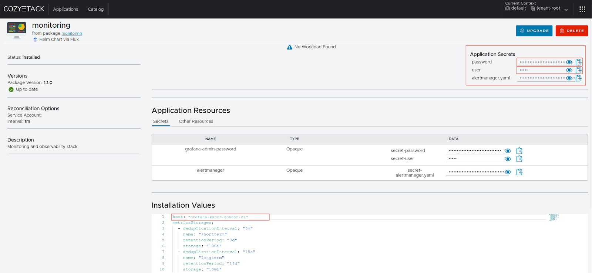Click the DELETE button

572,31
